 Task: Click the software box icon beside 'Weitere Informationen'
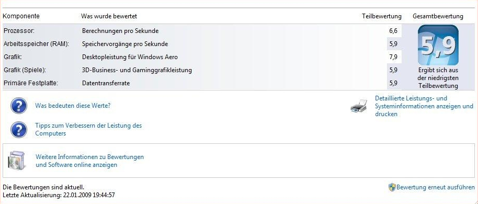(x=15, y=161)
